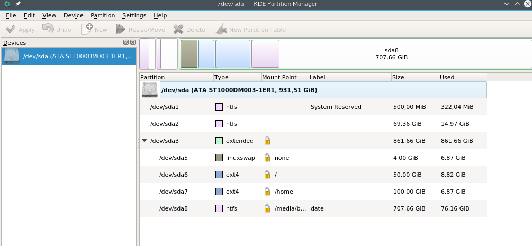Image resolution: width=532 pixels, height=246 pixels.
Task: Float the Devices panel
Action: tap(126, 42)
